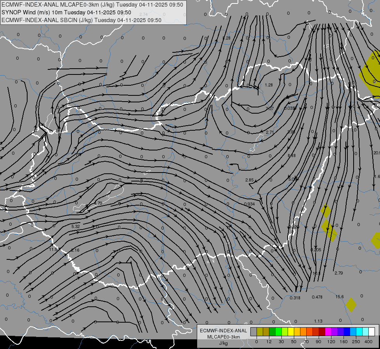Click the legend scale value 120

[331, 342]
